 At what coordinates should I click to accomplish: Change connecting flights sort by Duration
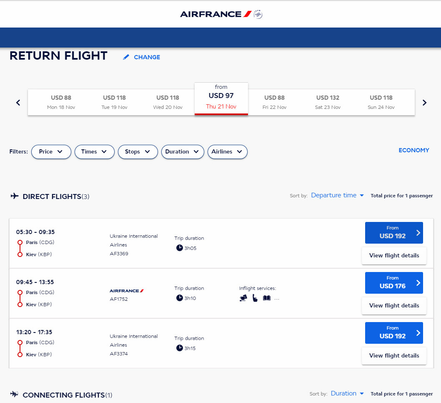347,393
